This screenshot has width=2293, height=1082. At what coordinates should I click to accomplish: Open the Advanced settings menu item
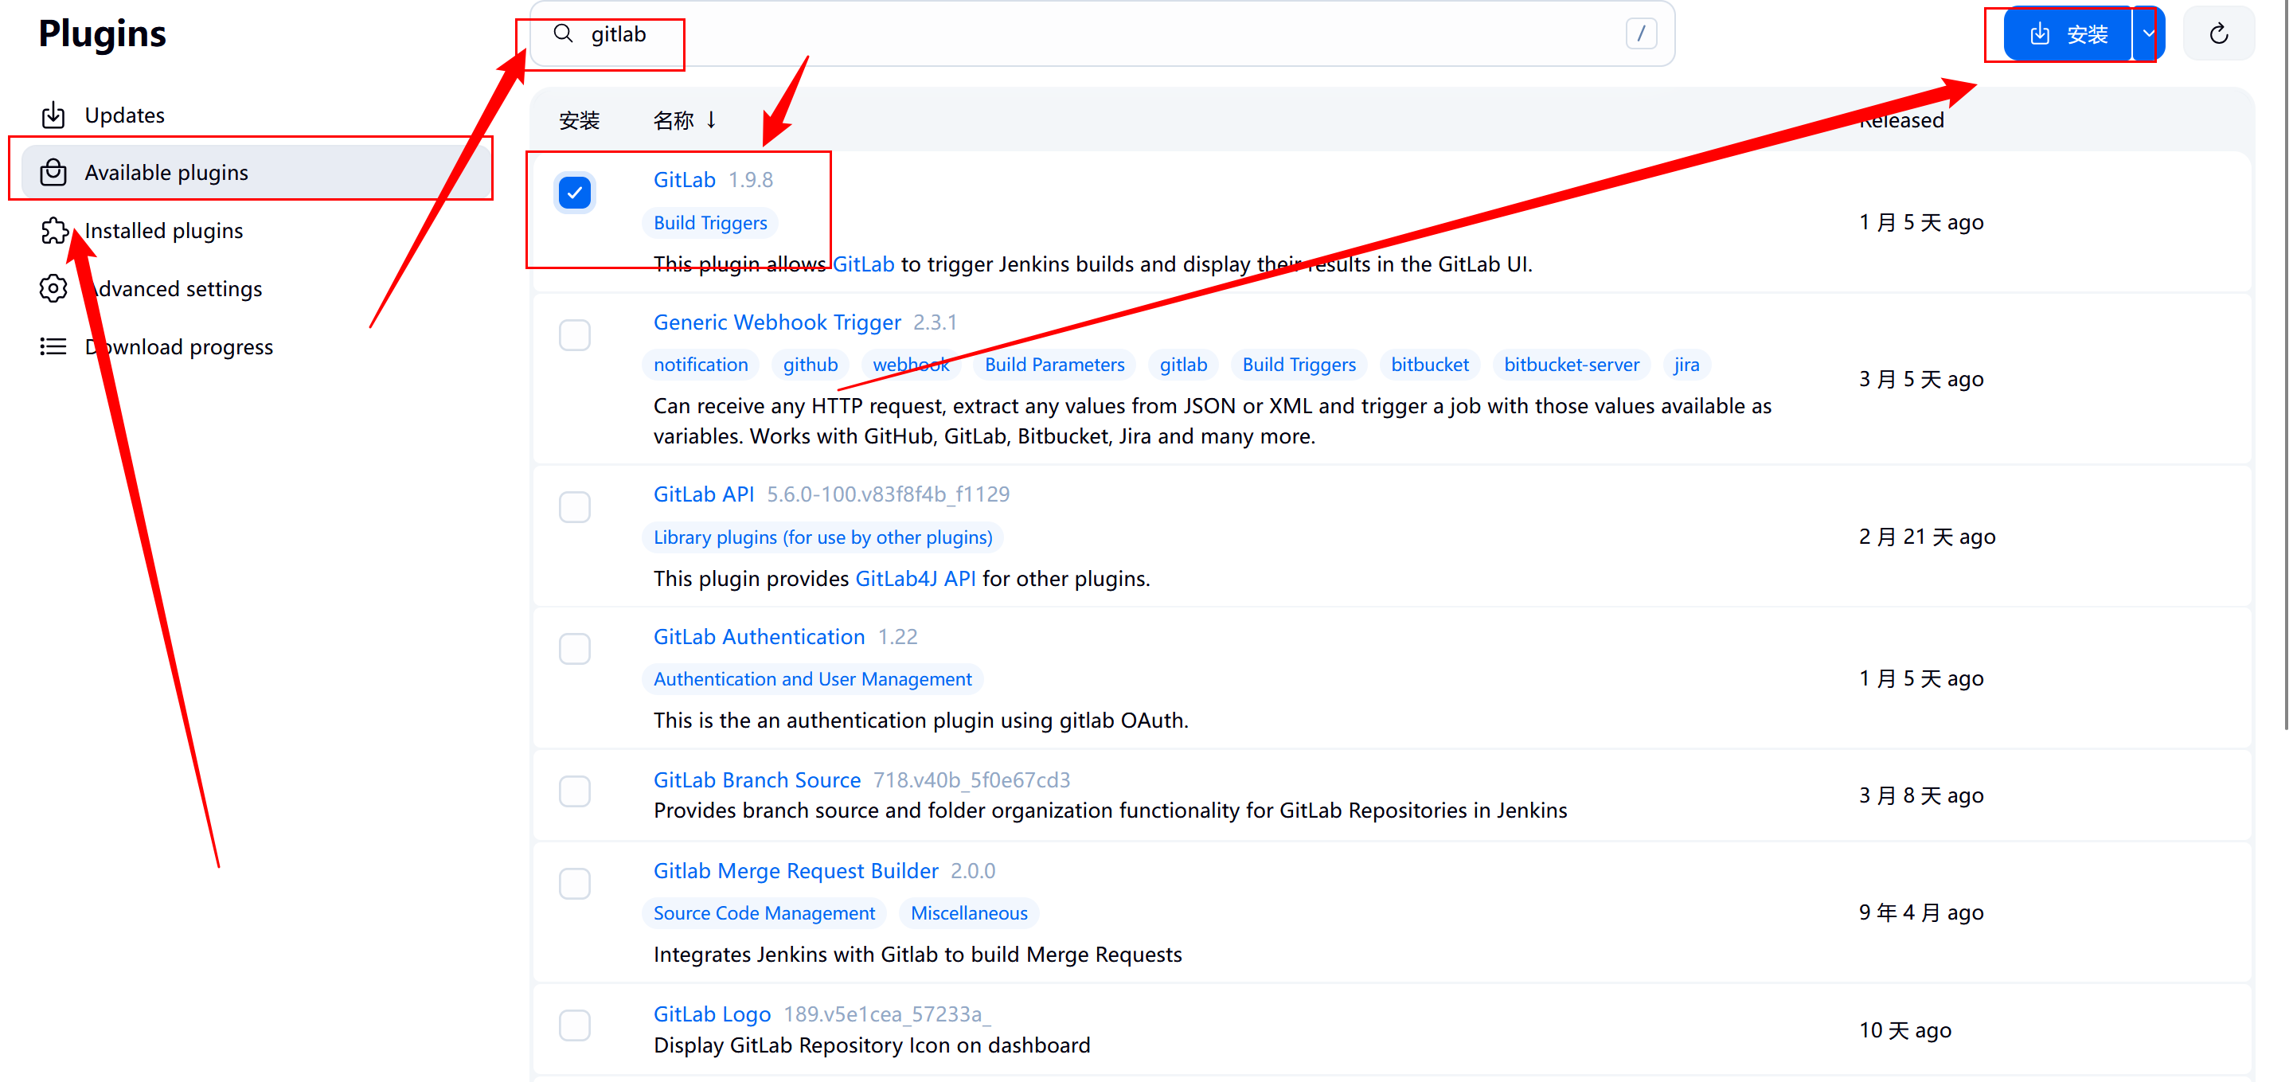pyautogui.click(x=174, y=288)
